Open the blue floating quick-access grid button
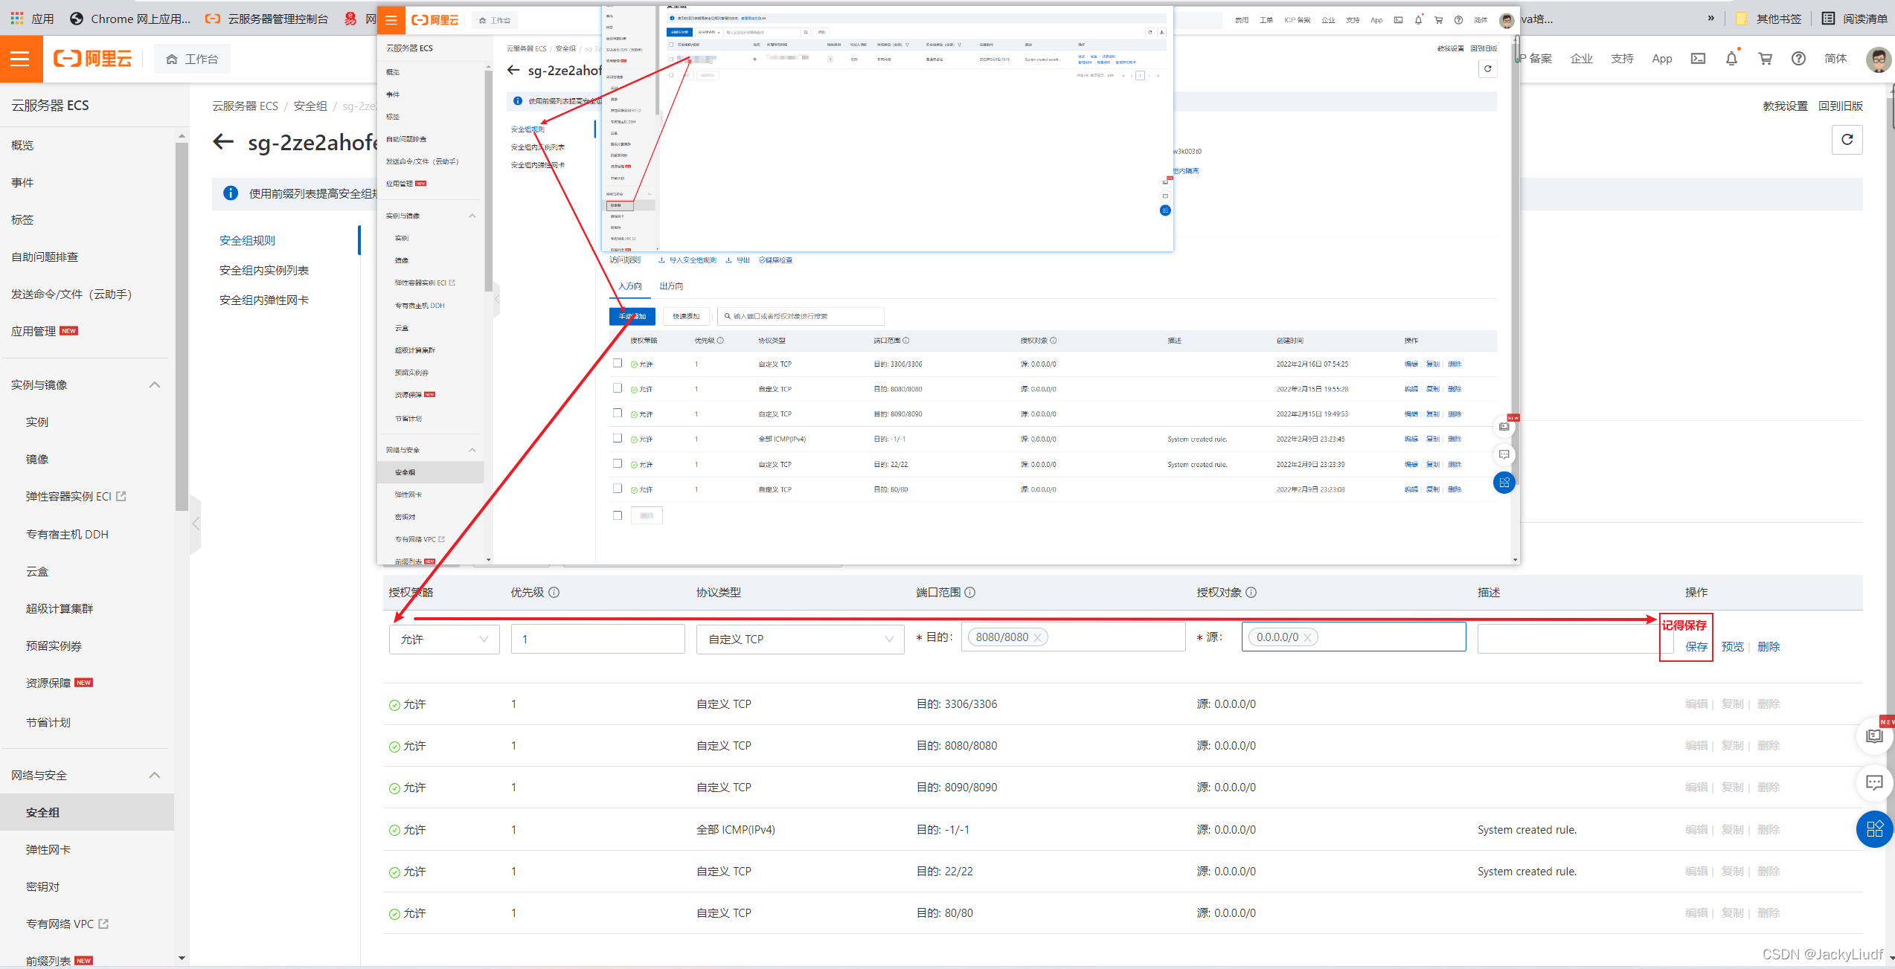This screenshot has width=1895, height=969. pos(1874,828)
